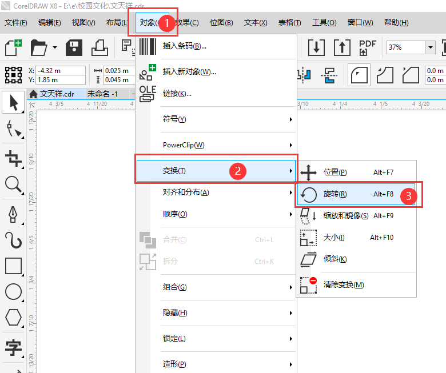Open the 37% zoom level dropdown
The image size is (446, 373).
(431, 47)
